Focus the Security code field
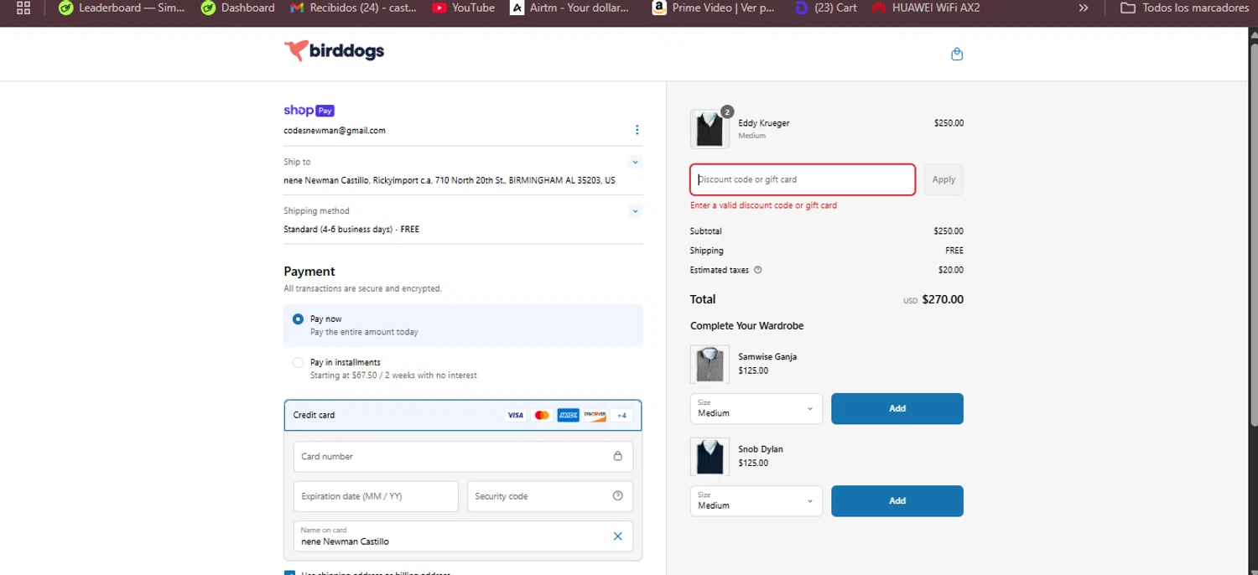 pyautogui.click(x=550, y=496)
